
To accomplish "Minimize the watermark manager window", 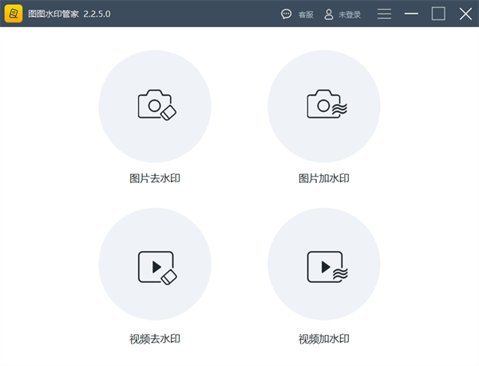I will [x=411, y=14].
